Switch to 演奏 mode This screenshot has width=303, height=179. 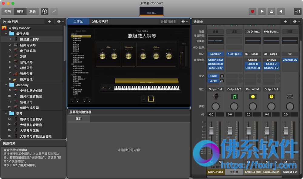pyautogui.click(x=32, y=11)
